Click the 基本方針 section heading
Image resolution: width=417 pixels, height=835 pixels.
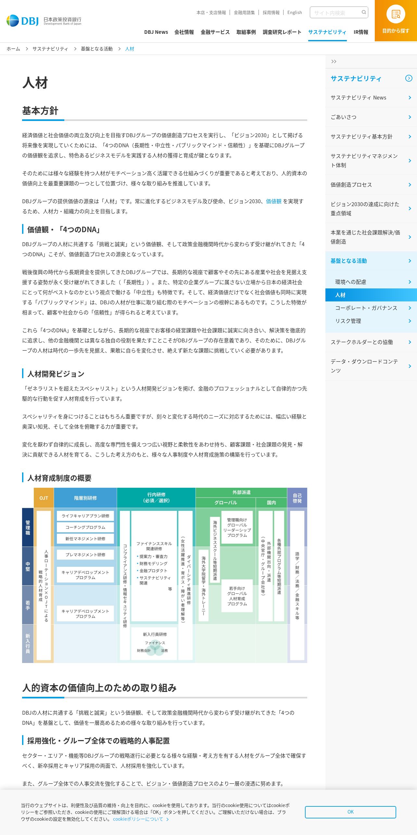(x=40, y=111)
